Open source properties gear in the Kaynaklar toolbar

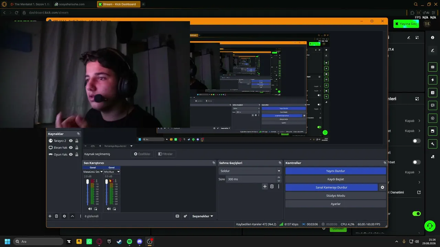pos(64,216)
